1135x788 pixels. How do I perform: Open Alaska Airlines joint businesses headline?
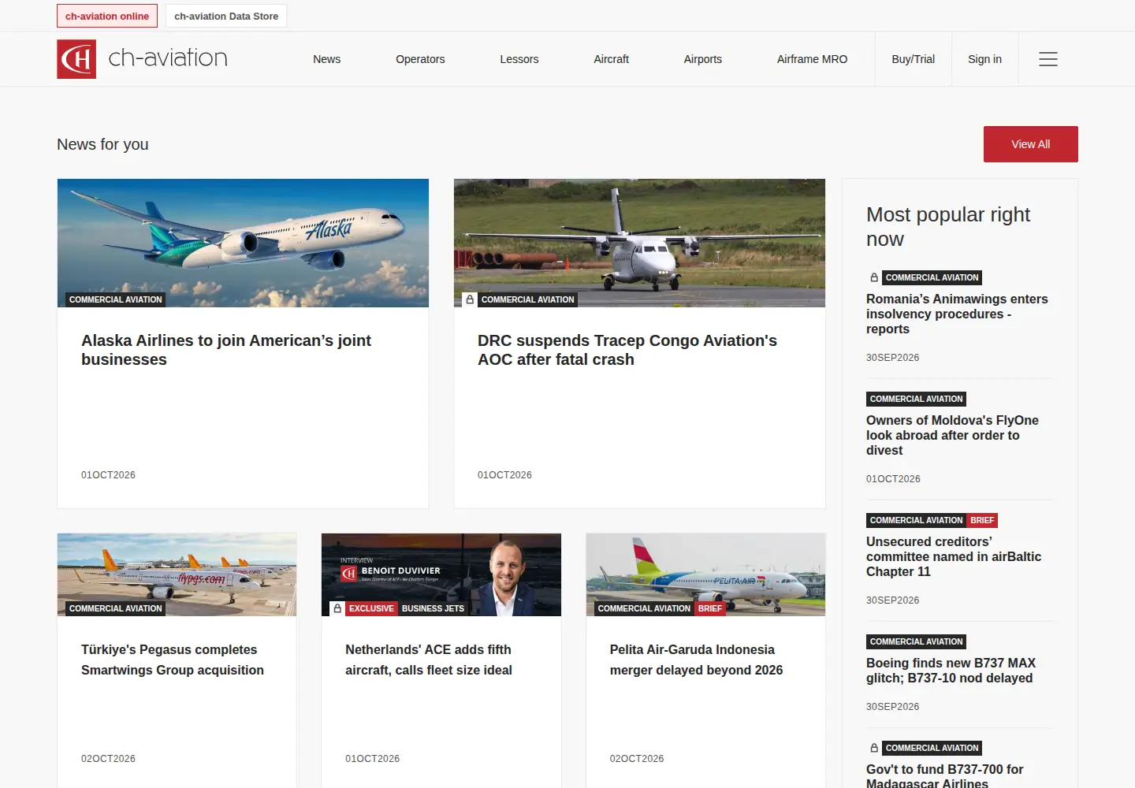226,350
